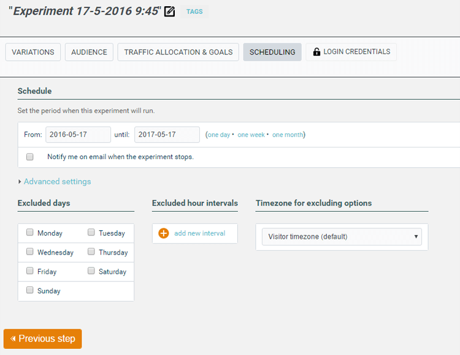This screenshot has height=355, width=460.
Task: Enable email notification when experiment stops
Action: click(30, 157)
